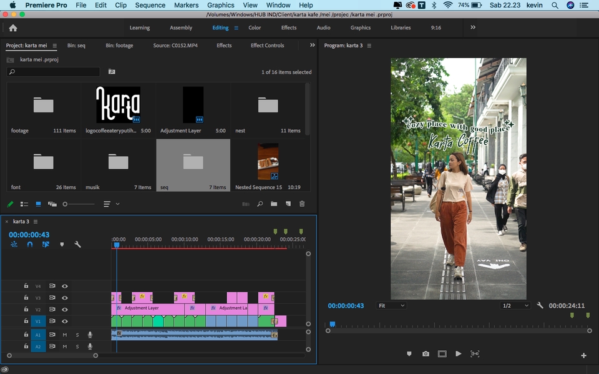Solo the A2 audio track
599x374 pixels.
click(x=77, y=347)
